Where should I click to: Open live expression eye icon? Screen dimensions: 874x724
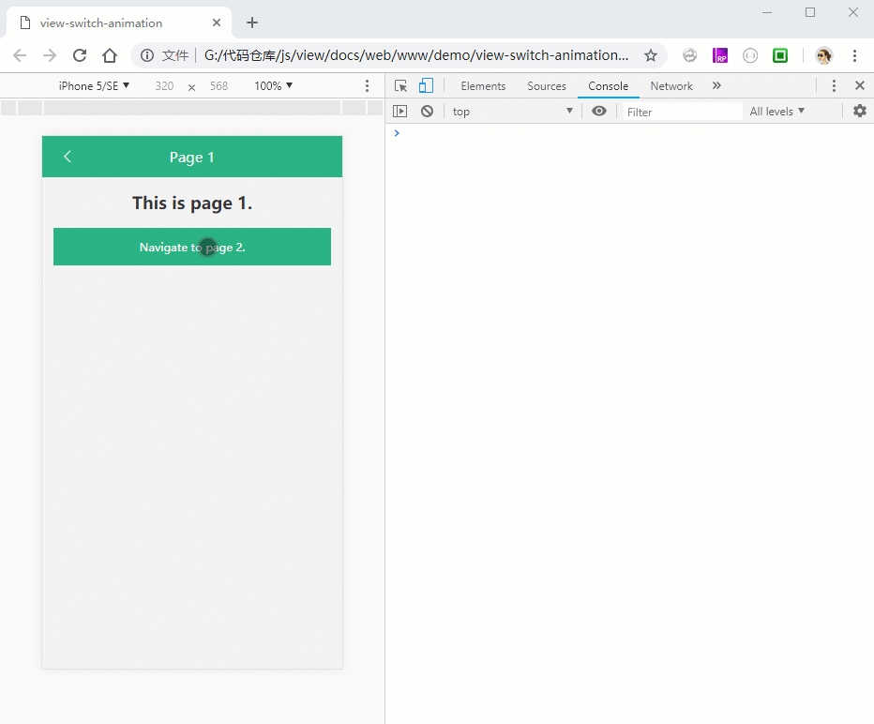(599, 112)
